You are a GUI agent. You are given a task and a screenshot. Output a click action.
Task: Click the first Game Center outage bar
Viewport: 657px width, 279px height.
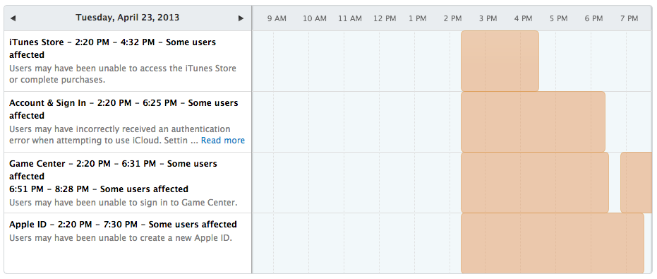pyautogui.click(x=535, y=182)
